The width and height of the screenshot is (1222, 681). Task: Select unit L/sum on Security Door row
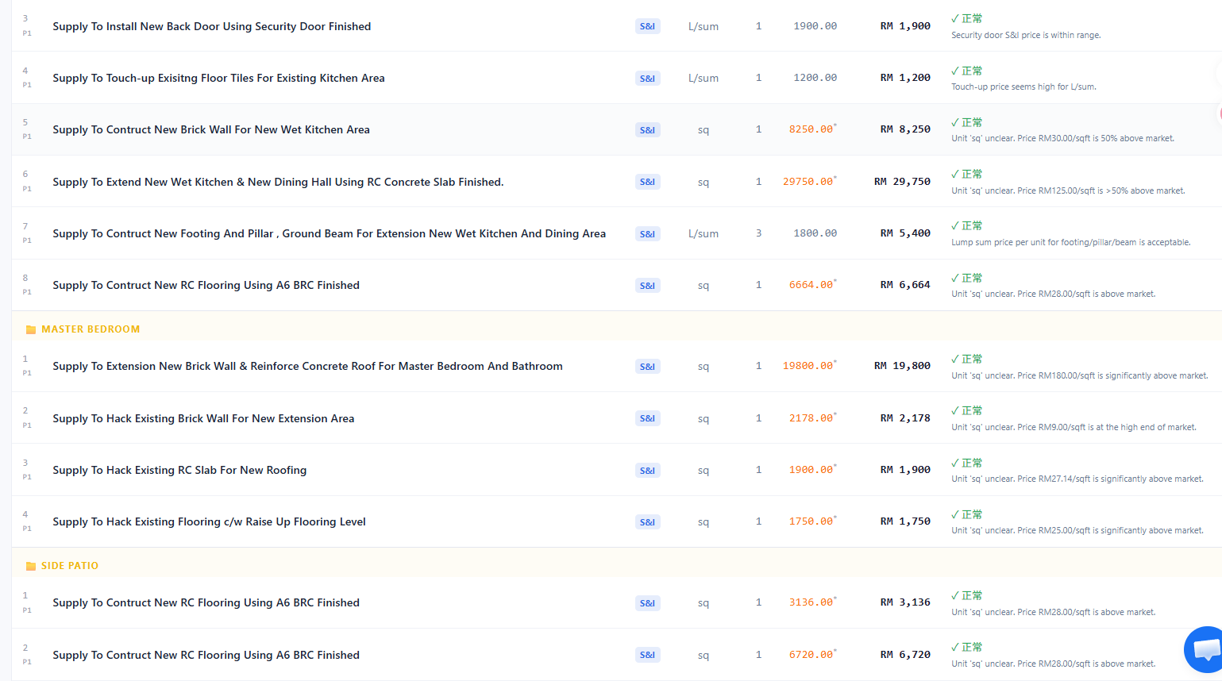click(x=703, y=26)
